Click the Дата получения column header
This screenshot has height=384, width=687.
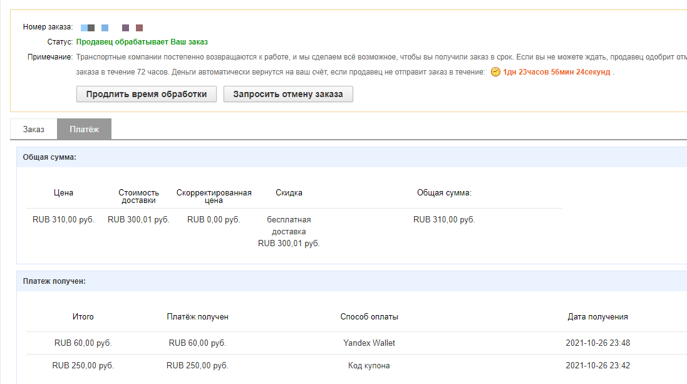pyautogui.click(x=597, y=316)
